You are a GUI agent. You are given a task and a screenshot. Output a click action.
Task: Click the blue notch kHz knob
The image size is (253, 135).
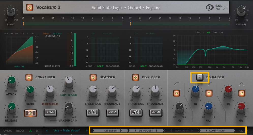coord(208,107)
